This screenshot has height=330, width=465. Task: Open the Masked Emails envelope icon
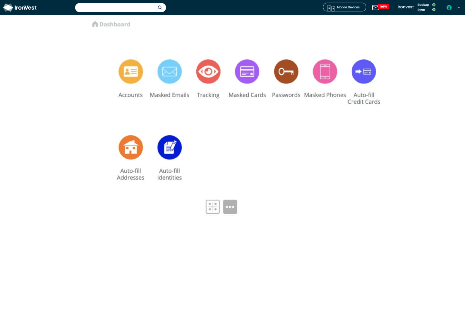point(170,72)
